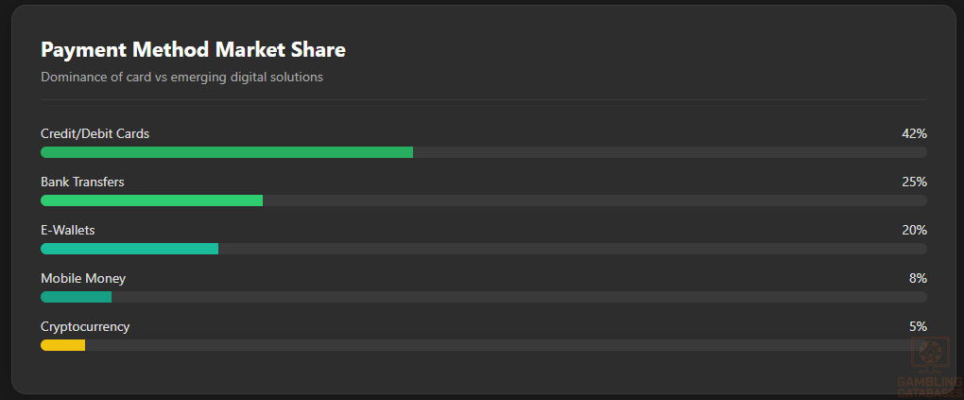
Task: Select the Cryptocurrency label
Action: [85, 327]
